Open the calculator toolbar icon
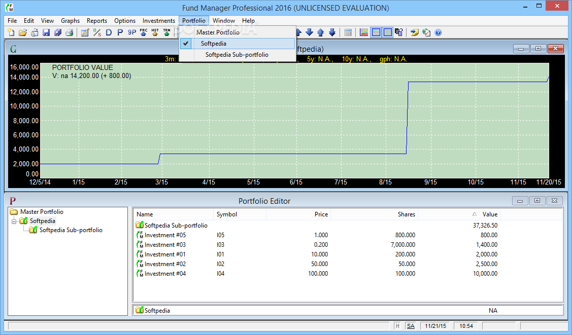Viewport: 572px width, 335px height. point(348,33)
